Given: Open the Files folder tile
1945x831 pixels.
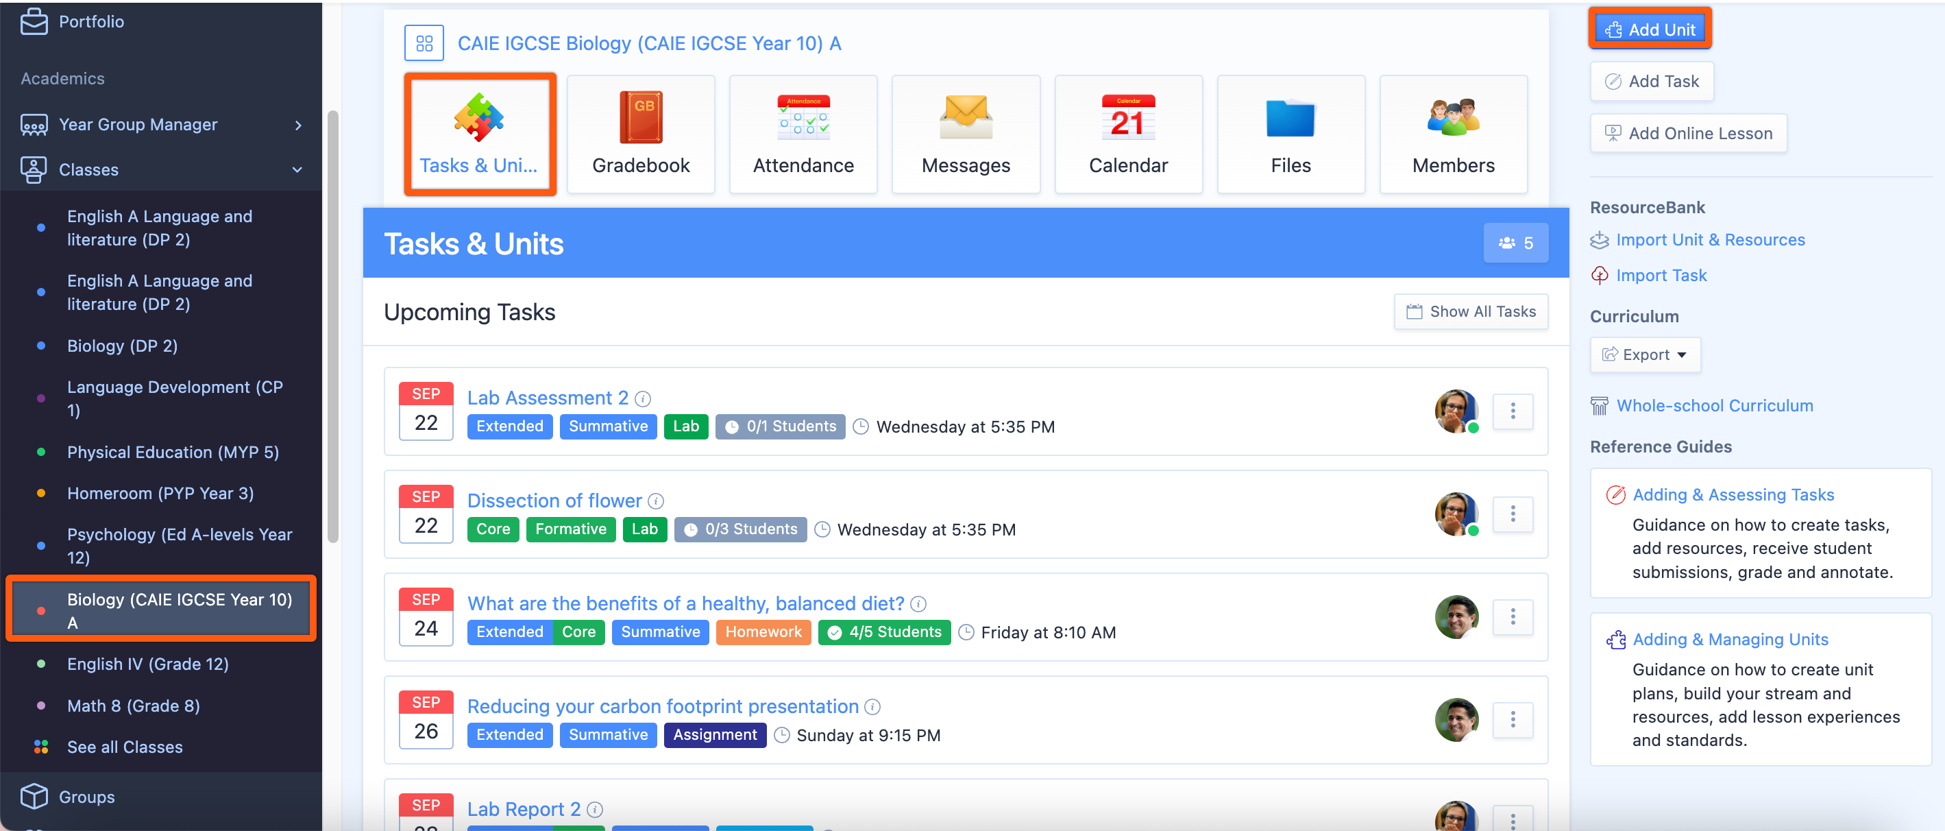Looking at the screenshot, I should click(1290, 134).
